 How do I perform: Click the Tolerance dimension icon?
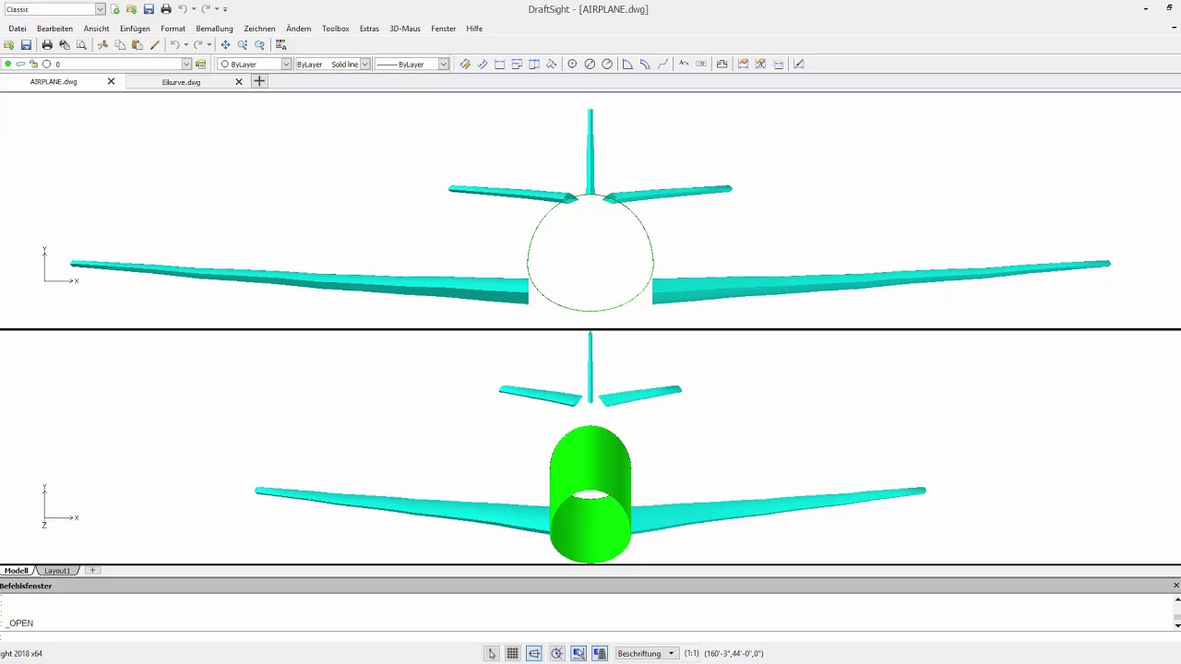coord(701,65)
